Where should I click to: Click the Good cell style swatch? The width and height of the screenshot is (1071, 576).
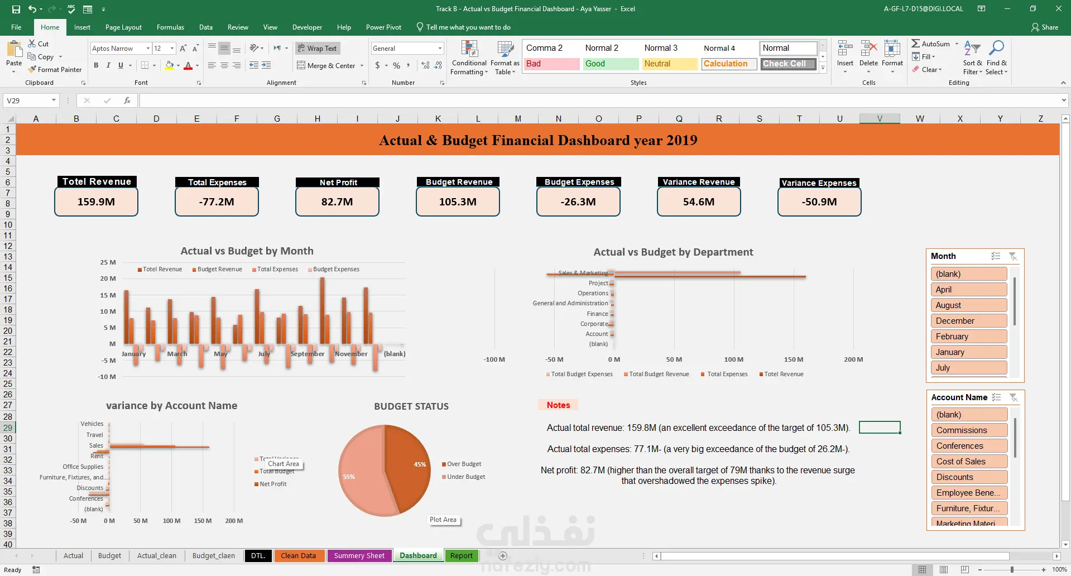611,64
